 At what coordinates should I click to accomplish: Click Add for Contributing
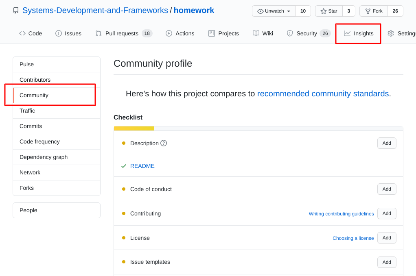(x=387, y=213)
